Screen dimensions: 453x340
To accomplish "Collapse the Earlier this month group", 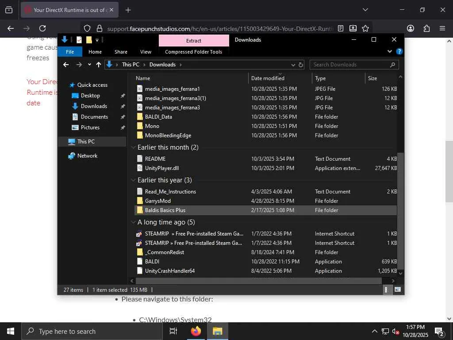I will pyautogui.click(x=133, y=147).
